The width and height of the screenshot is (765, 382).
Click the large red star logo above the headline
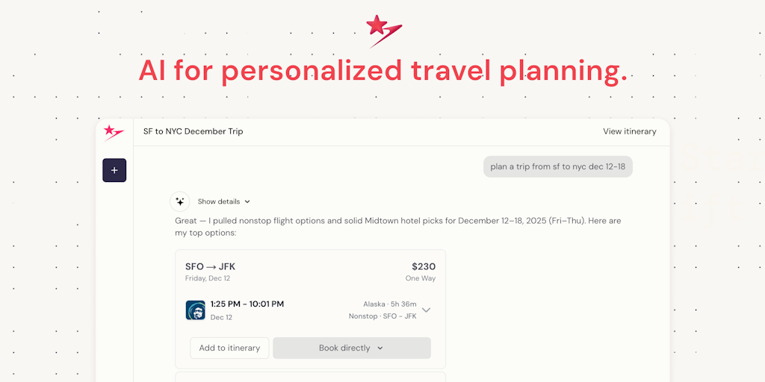tap(382, 30)
